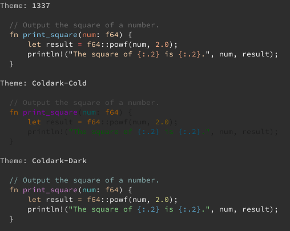Click the comment line in Coldark-Dark block
The height and width of the screenshot is (231, 290).
coord(84,180)
